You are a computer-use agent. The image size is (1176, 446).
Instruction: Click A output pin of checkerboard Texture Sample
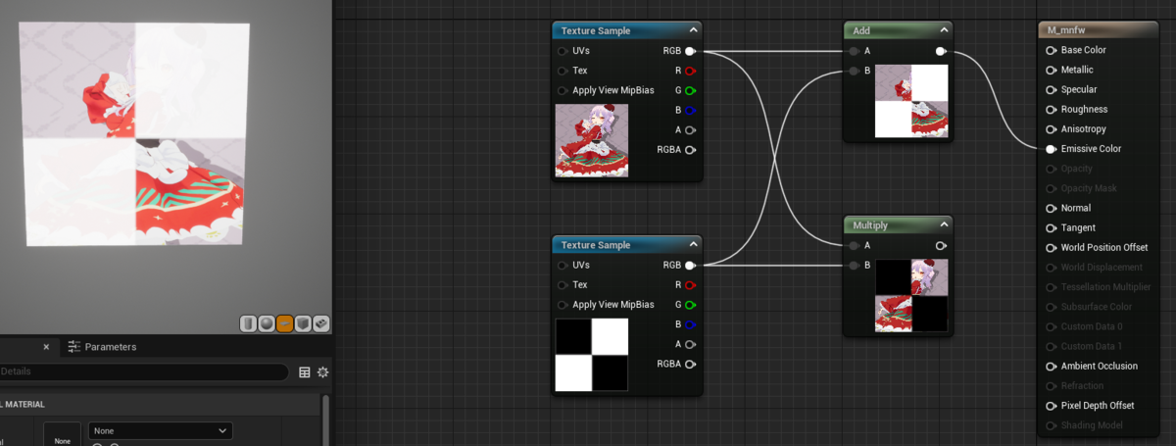(x=690, y=344)
